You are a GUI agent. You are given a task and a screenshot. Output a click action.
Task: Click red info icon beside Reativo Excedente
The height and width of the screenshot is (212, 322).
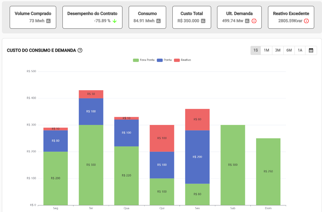point(306,21)
